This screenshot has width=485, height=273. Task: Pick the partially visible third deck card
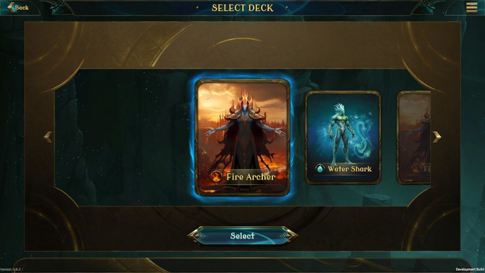(x=413, y=137)
